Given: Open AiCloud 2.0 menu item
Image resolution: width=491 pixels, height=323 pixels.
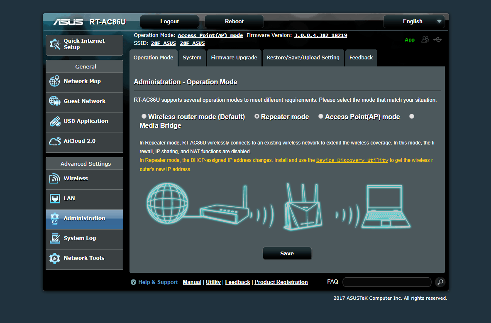Looking at the screenshot, I should click(84, 142).
